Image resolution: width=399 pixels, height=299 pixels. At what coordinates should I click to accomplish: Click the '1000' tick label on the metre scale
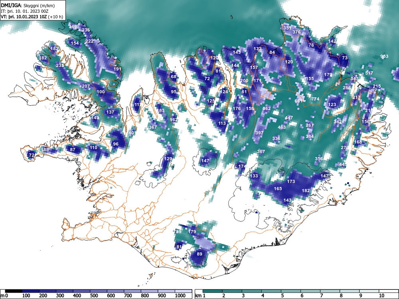pyautogui.click(x=180, y=296)
